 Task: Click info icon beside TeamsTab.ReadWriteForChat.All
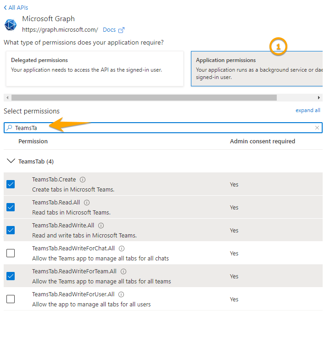122,249
